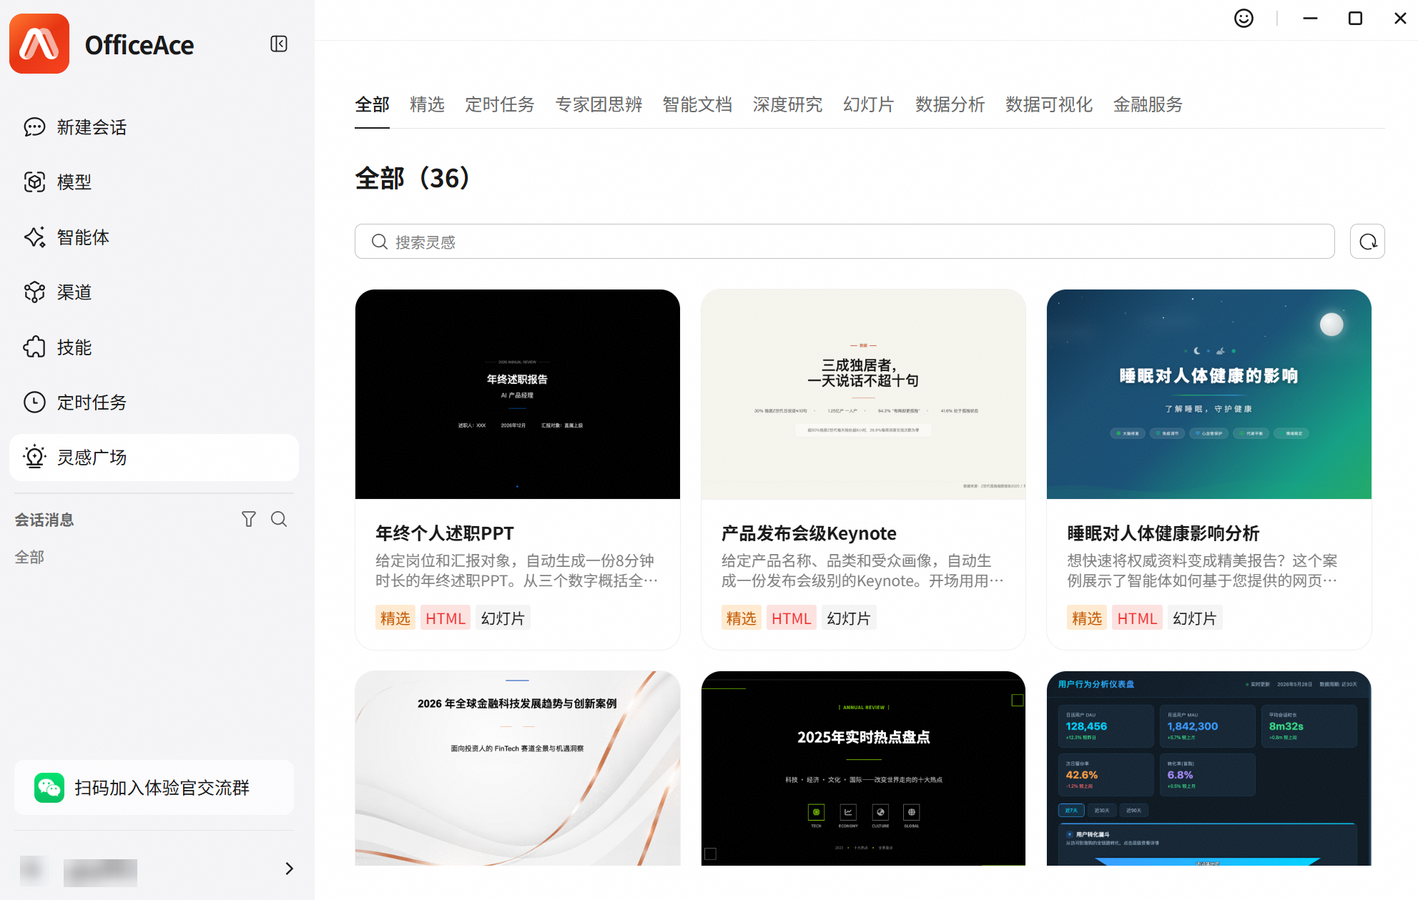Click 精选 tag on 产品发布会级Keynote card
The width and height of the screenshot is (1418, 900).
point(741,618)
